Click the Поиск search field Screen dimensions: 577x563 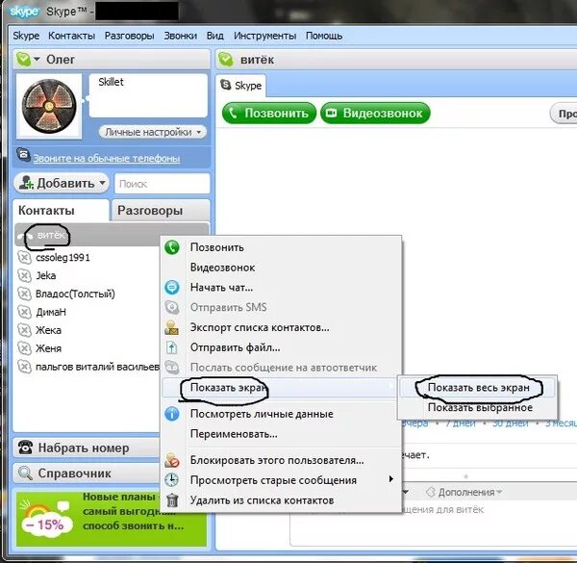(x=163, y=184)
